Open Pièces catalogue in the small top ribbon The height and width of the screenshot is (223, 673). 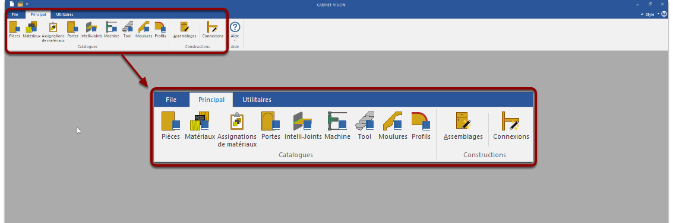[15, 30]
